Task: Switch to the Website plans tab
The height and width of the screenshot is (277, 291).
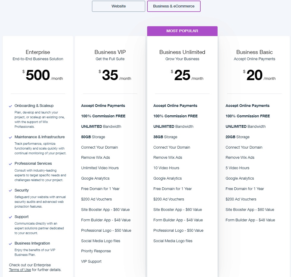Action: (x=119, y=6)
